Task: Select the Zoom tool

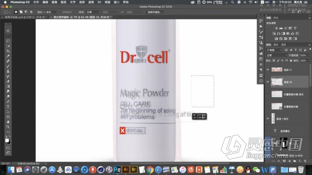Action: [x=8, y=127]
